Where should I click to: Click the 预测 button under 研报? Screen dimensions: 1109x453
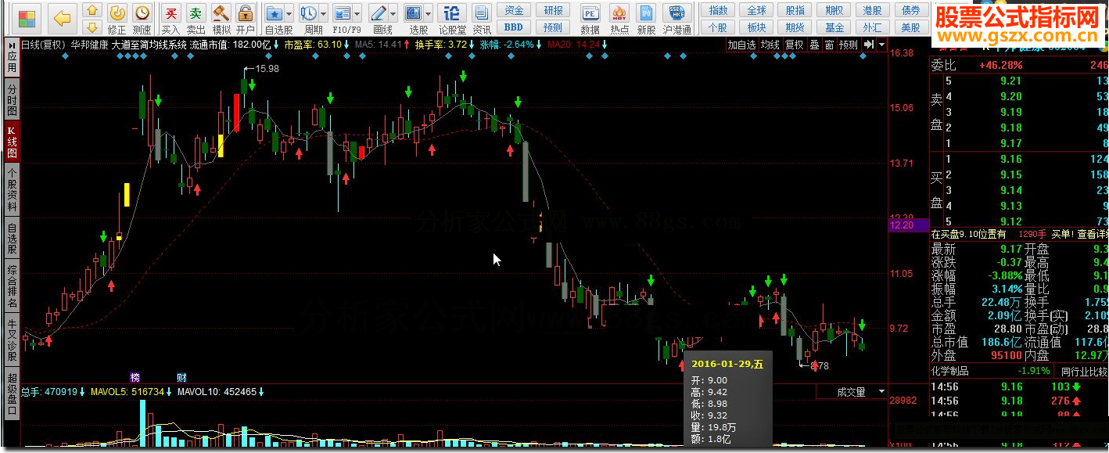pos(553,27)
